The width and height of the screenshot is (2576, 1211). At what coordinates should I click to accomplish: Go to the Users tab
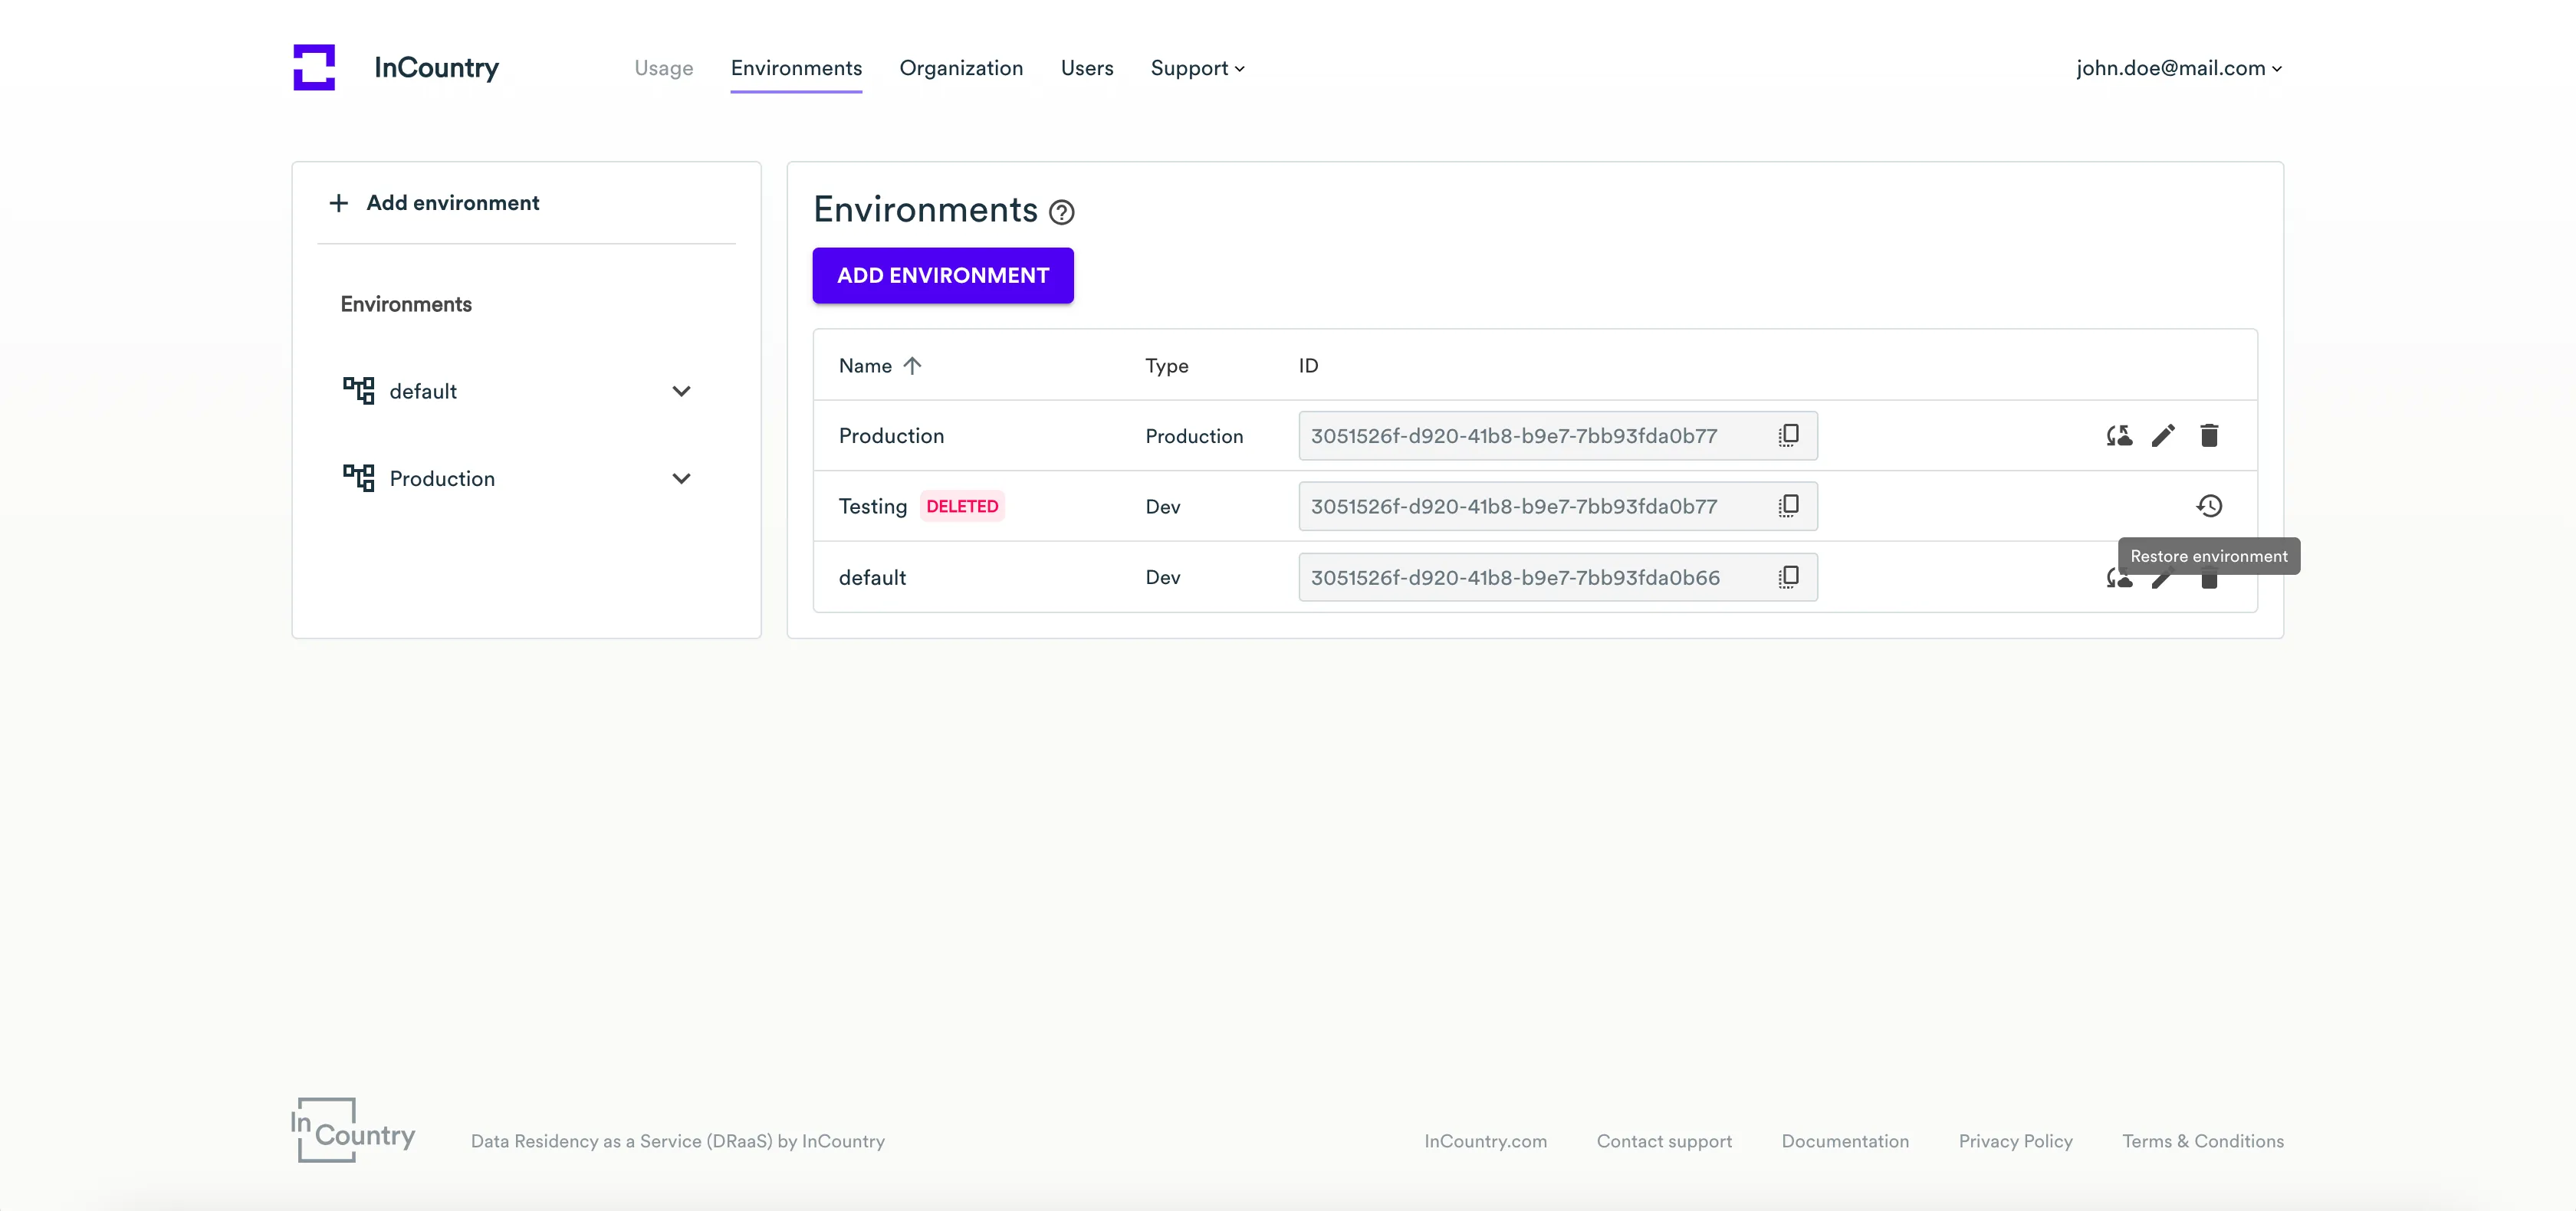pyautogui.click(x=1086, y=68)
